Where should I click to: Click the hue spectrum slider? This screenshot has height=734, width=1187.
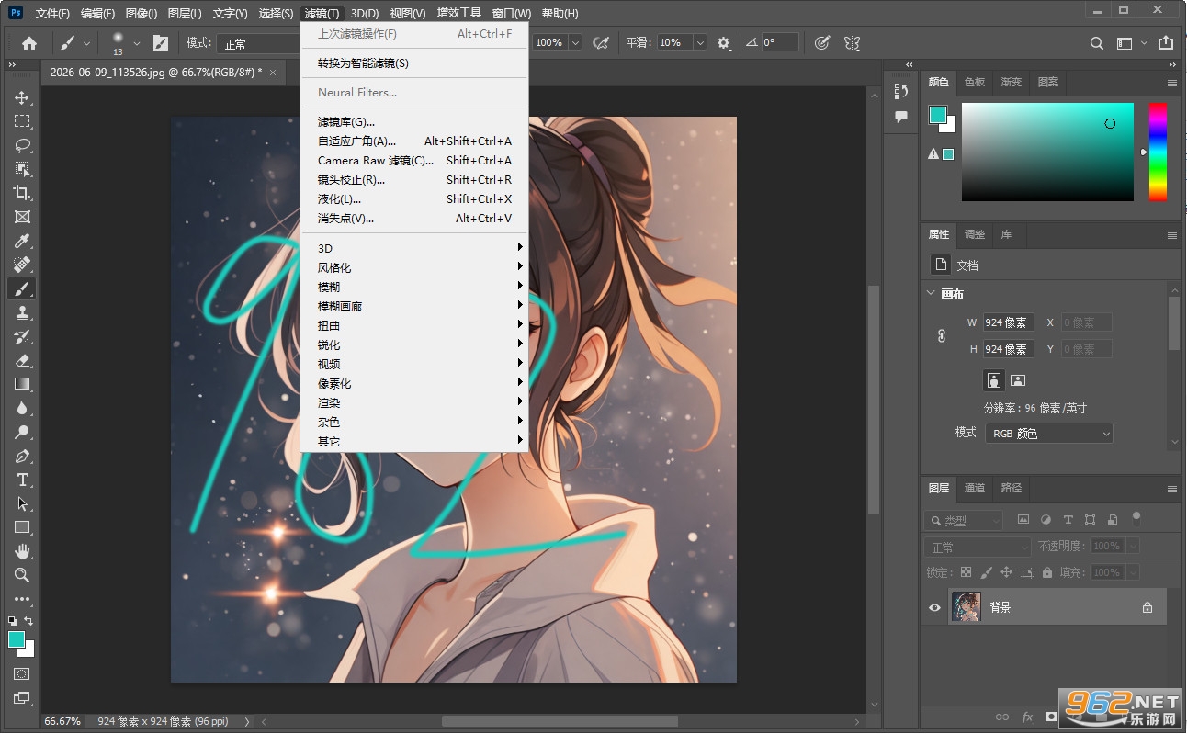(x=1158, y=152)
